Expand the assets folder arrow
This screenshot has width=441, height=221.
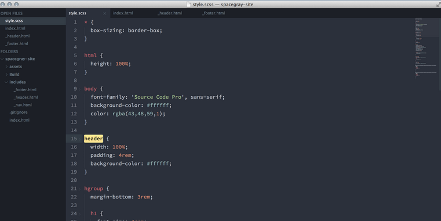click(6, 67)
